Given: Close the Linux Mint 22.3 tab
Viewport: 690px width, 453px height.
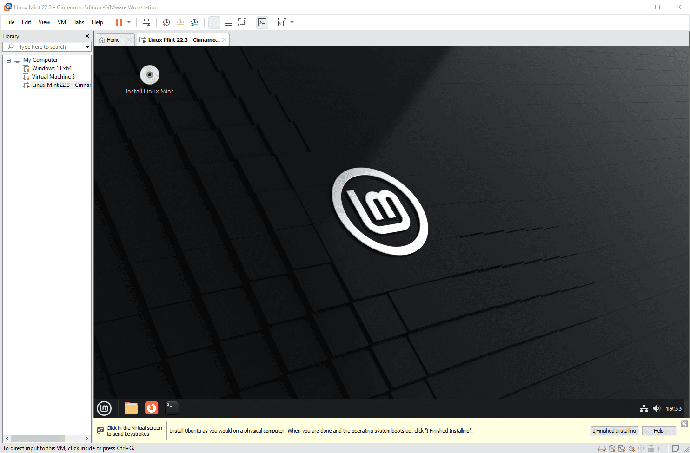Looking at the screenshot, I should point(225,40).
